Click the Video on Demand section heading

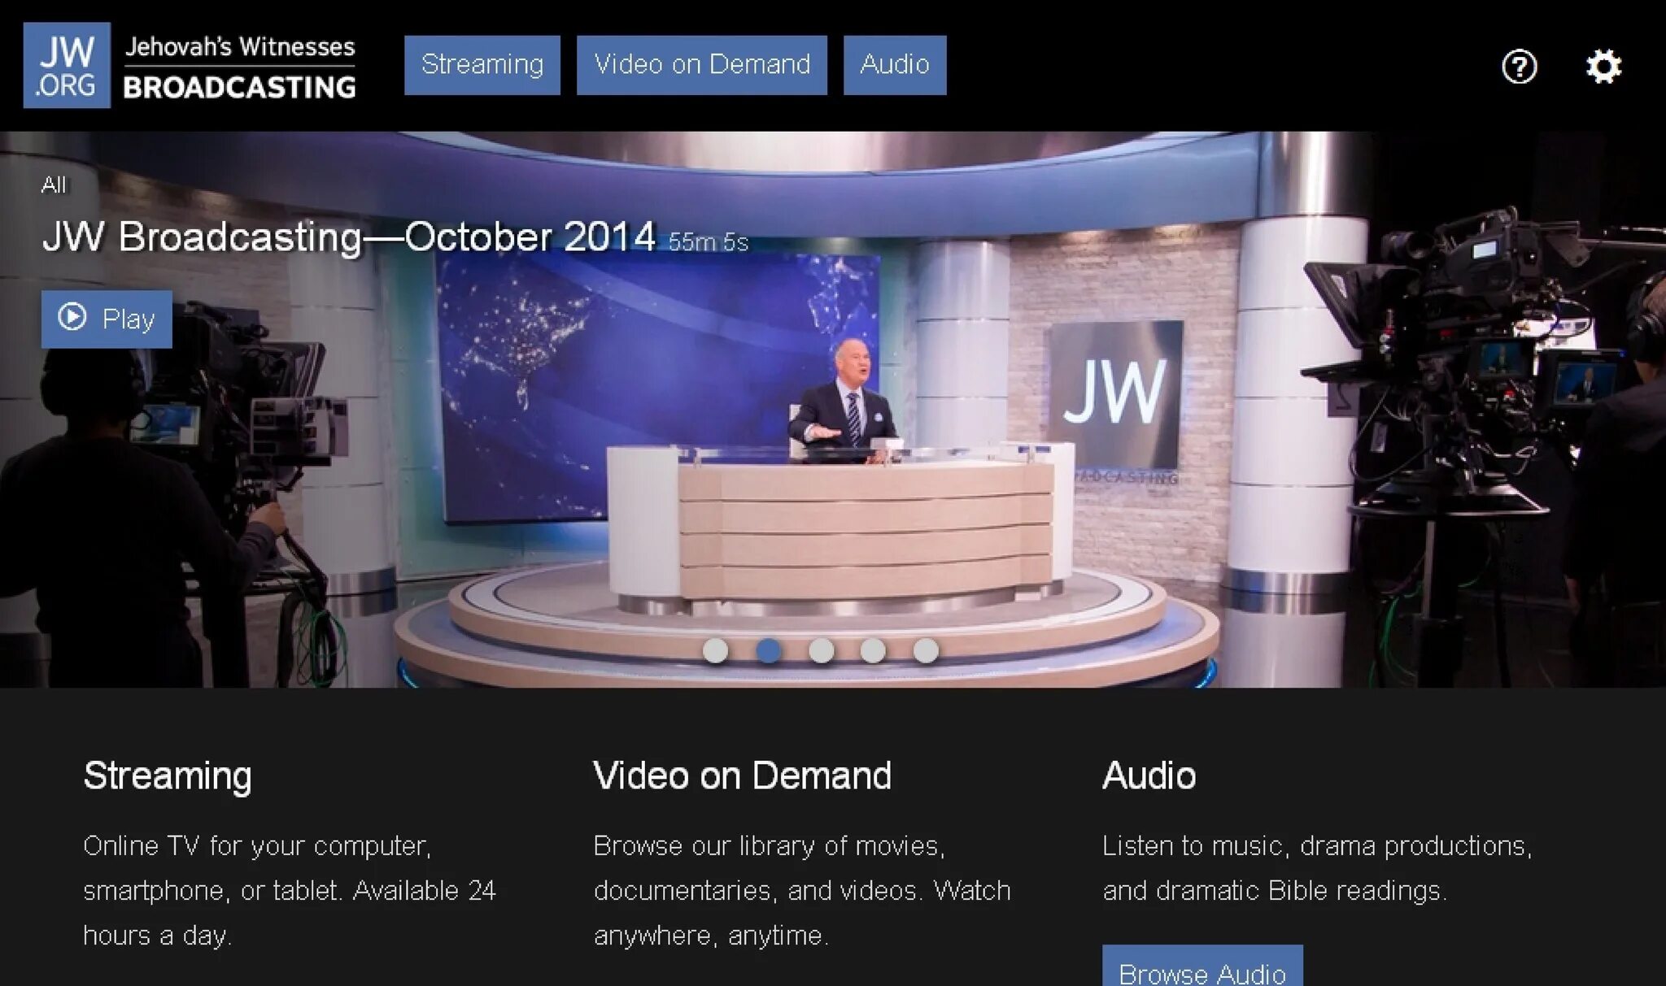(742, 775)
